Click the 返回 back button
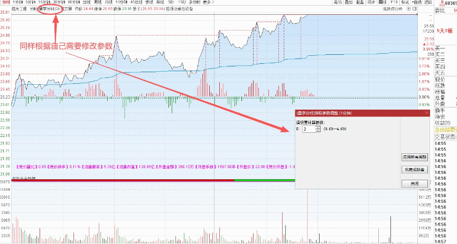The height and width of the screenshot is (244, 457). (428, 2)
